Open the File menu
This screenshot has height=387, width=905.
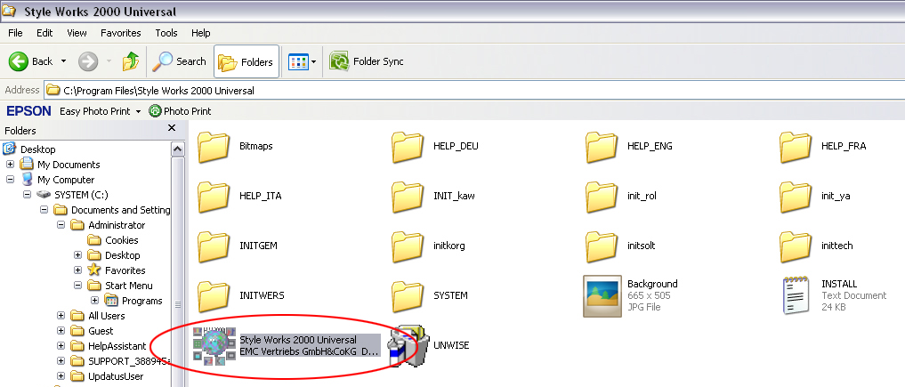pyautogui.click(x=16, y=33)
